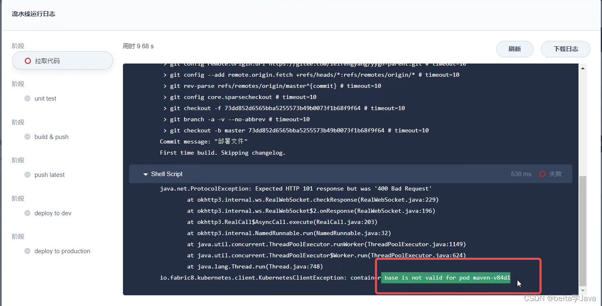Click the ThreadPoolExecutor.runWorker stack line
602x306 pixels.
pyautogui.click(x=326, y=244)
